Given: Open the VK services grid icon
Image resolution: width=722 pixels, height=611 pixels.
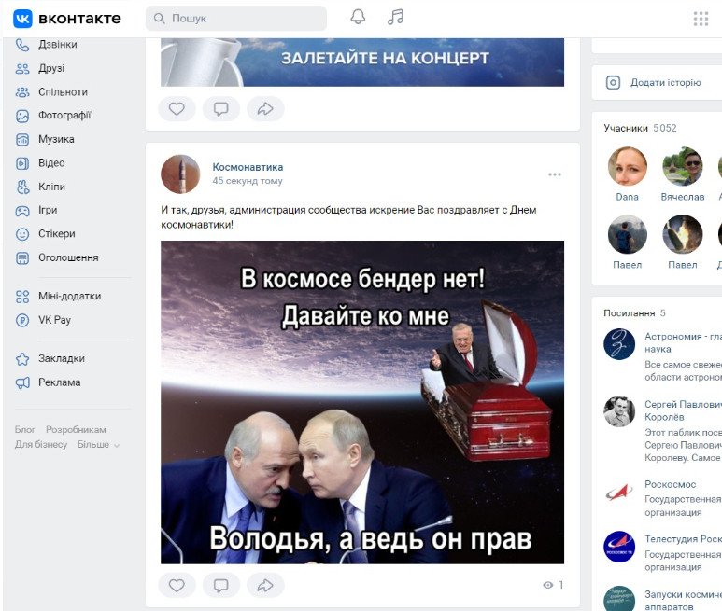Looking at the screenshot, I should pyautogui.click(x=701, y=19).
